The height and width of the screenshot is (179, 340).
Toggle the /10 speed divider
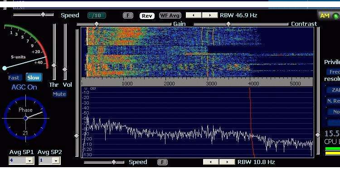pyautogui.click(x=97, y=15)
